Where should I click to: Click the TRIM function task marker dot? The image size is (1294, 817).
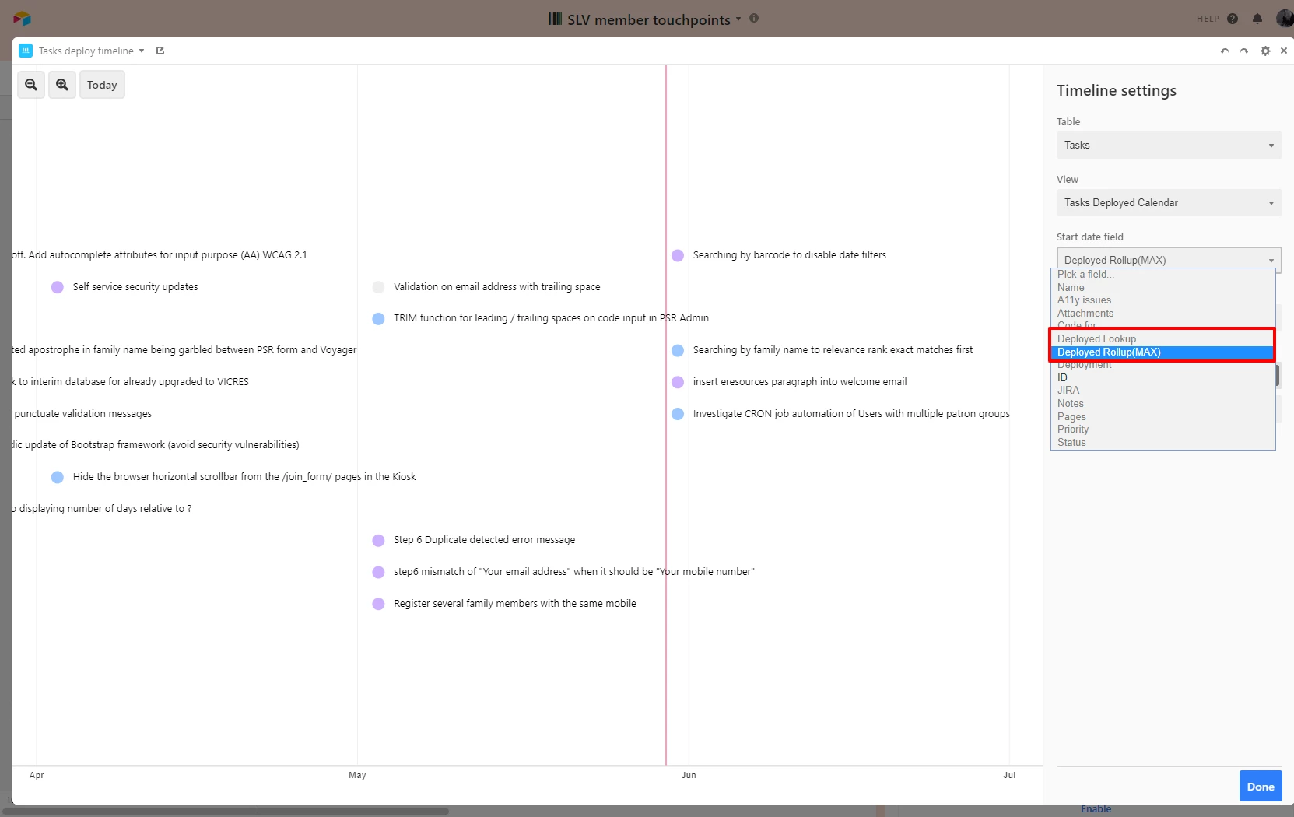(378, 318)
